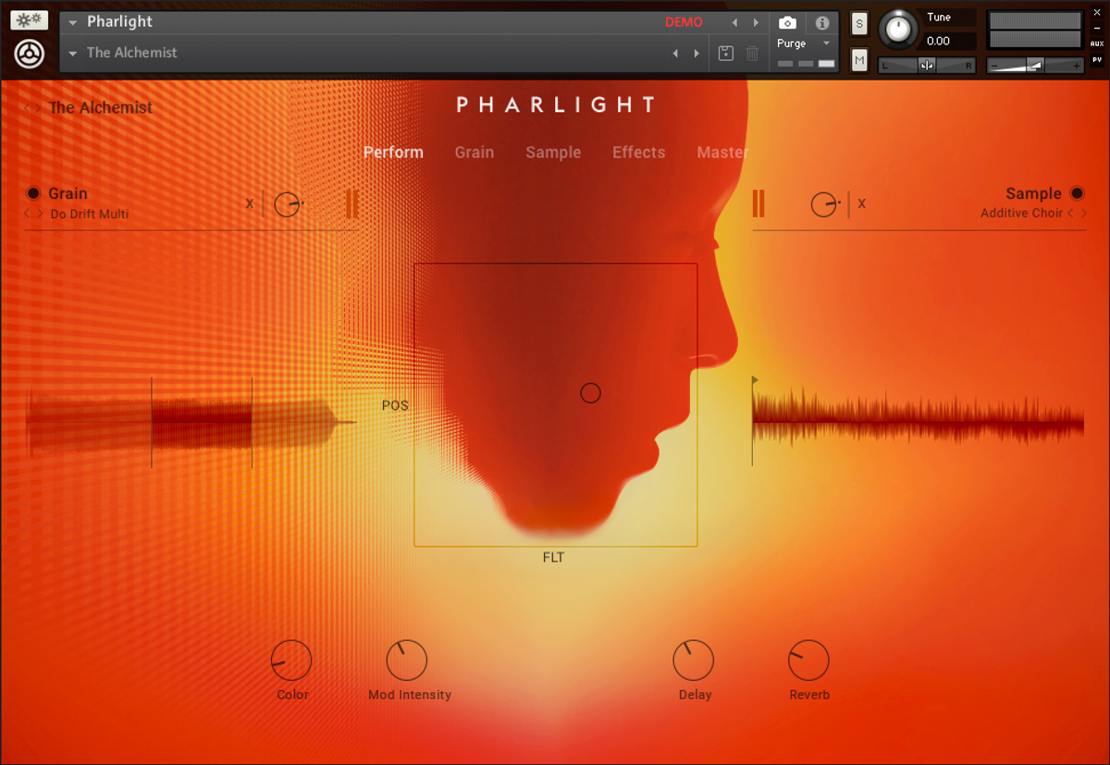Switch to the Sample tab

click(x=553, y=153)
